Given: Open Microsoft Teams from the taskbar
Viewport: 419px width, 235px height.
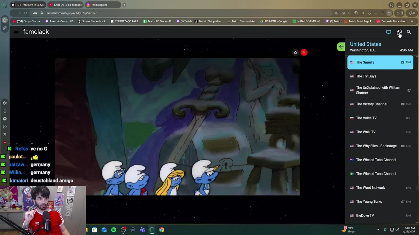Looking at the screenshot, I should pyautogui.click(x=142, y=230).
